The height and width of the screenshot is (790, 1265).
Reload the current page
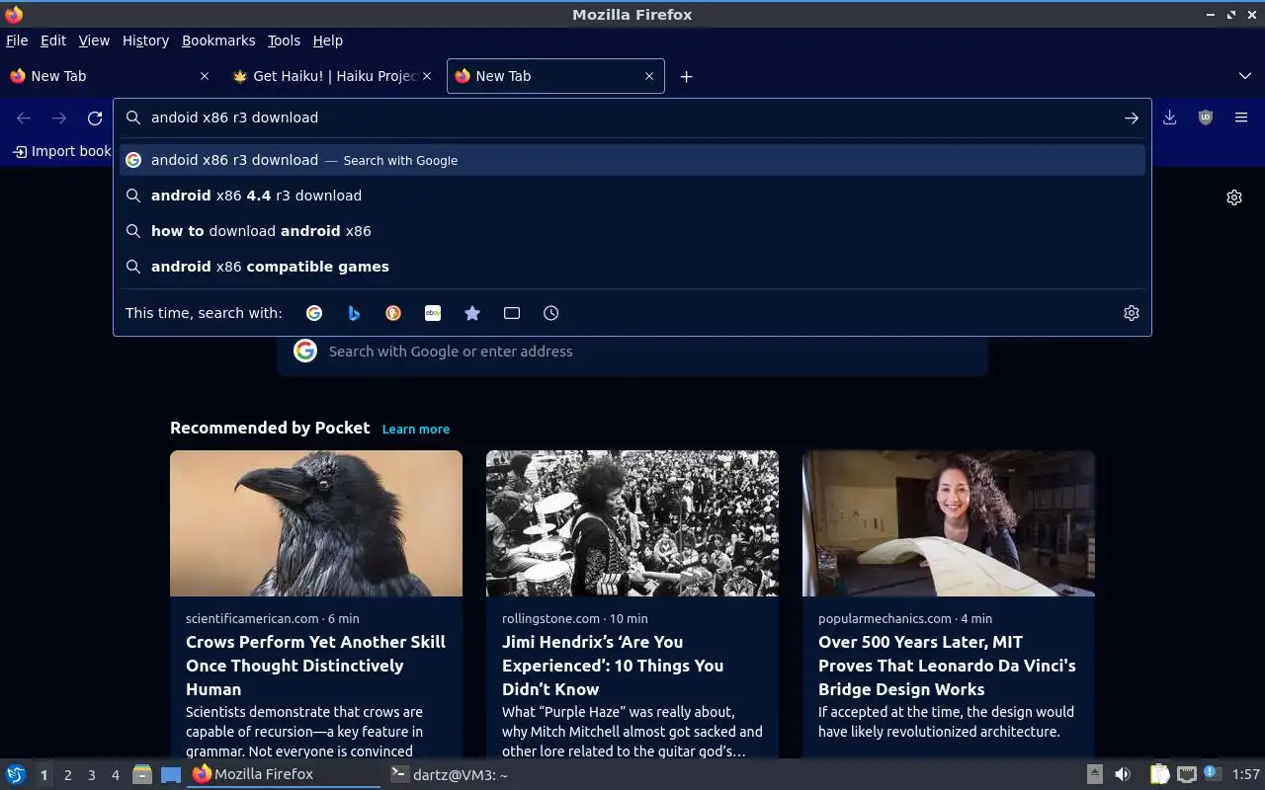tap(95, 118)
